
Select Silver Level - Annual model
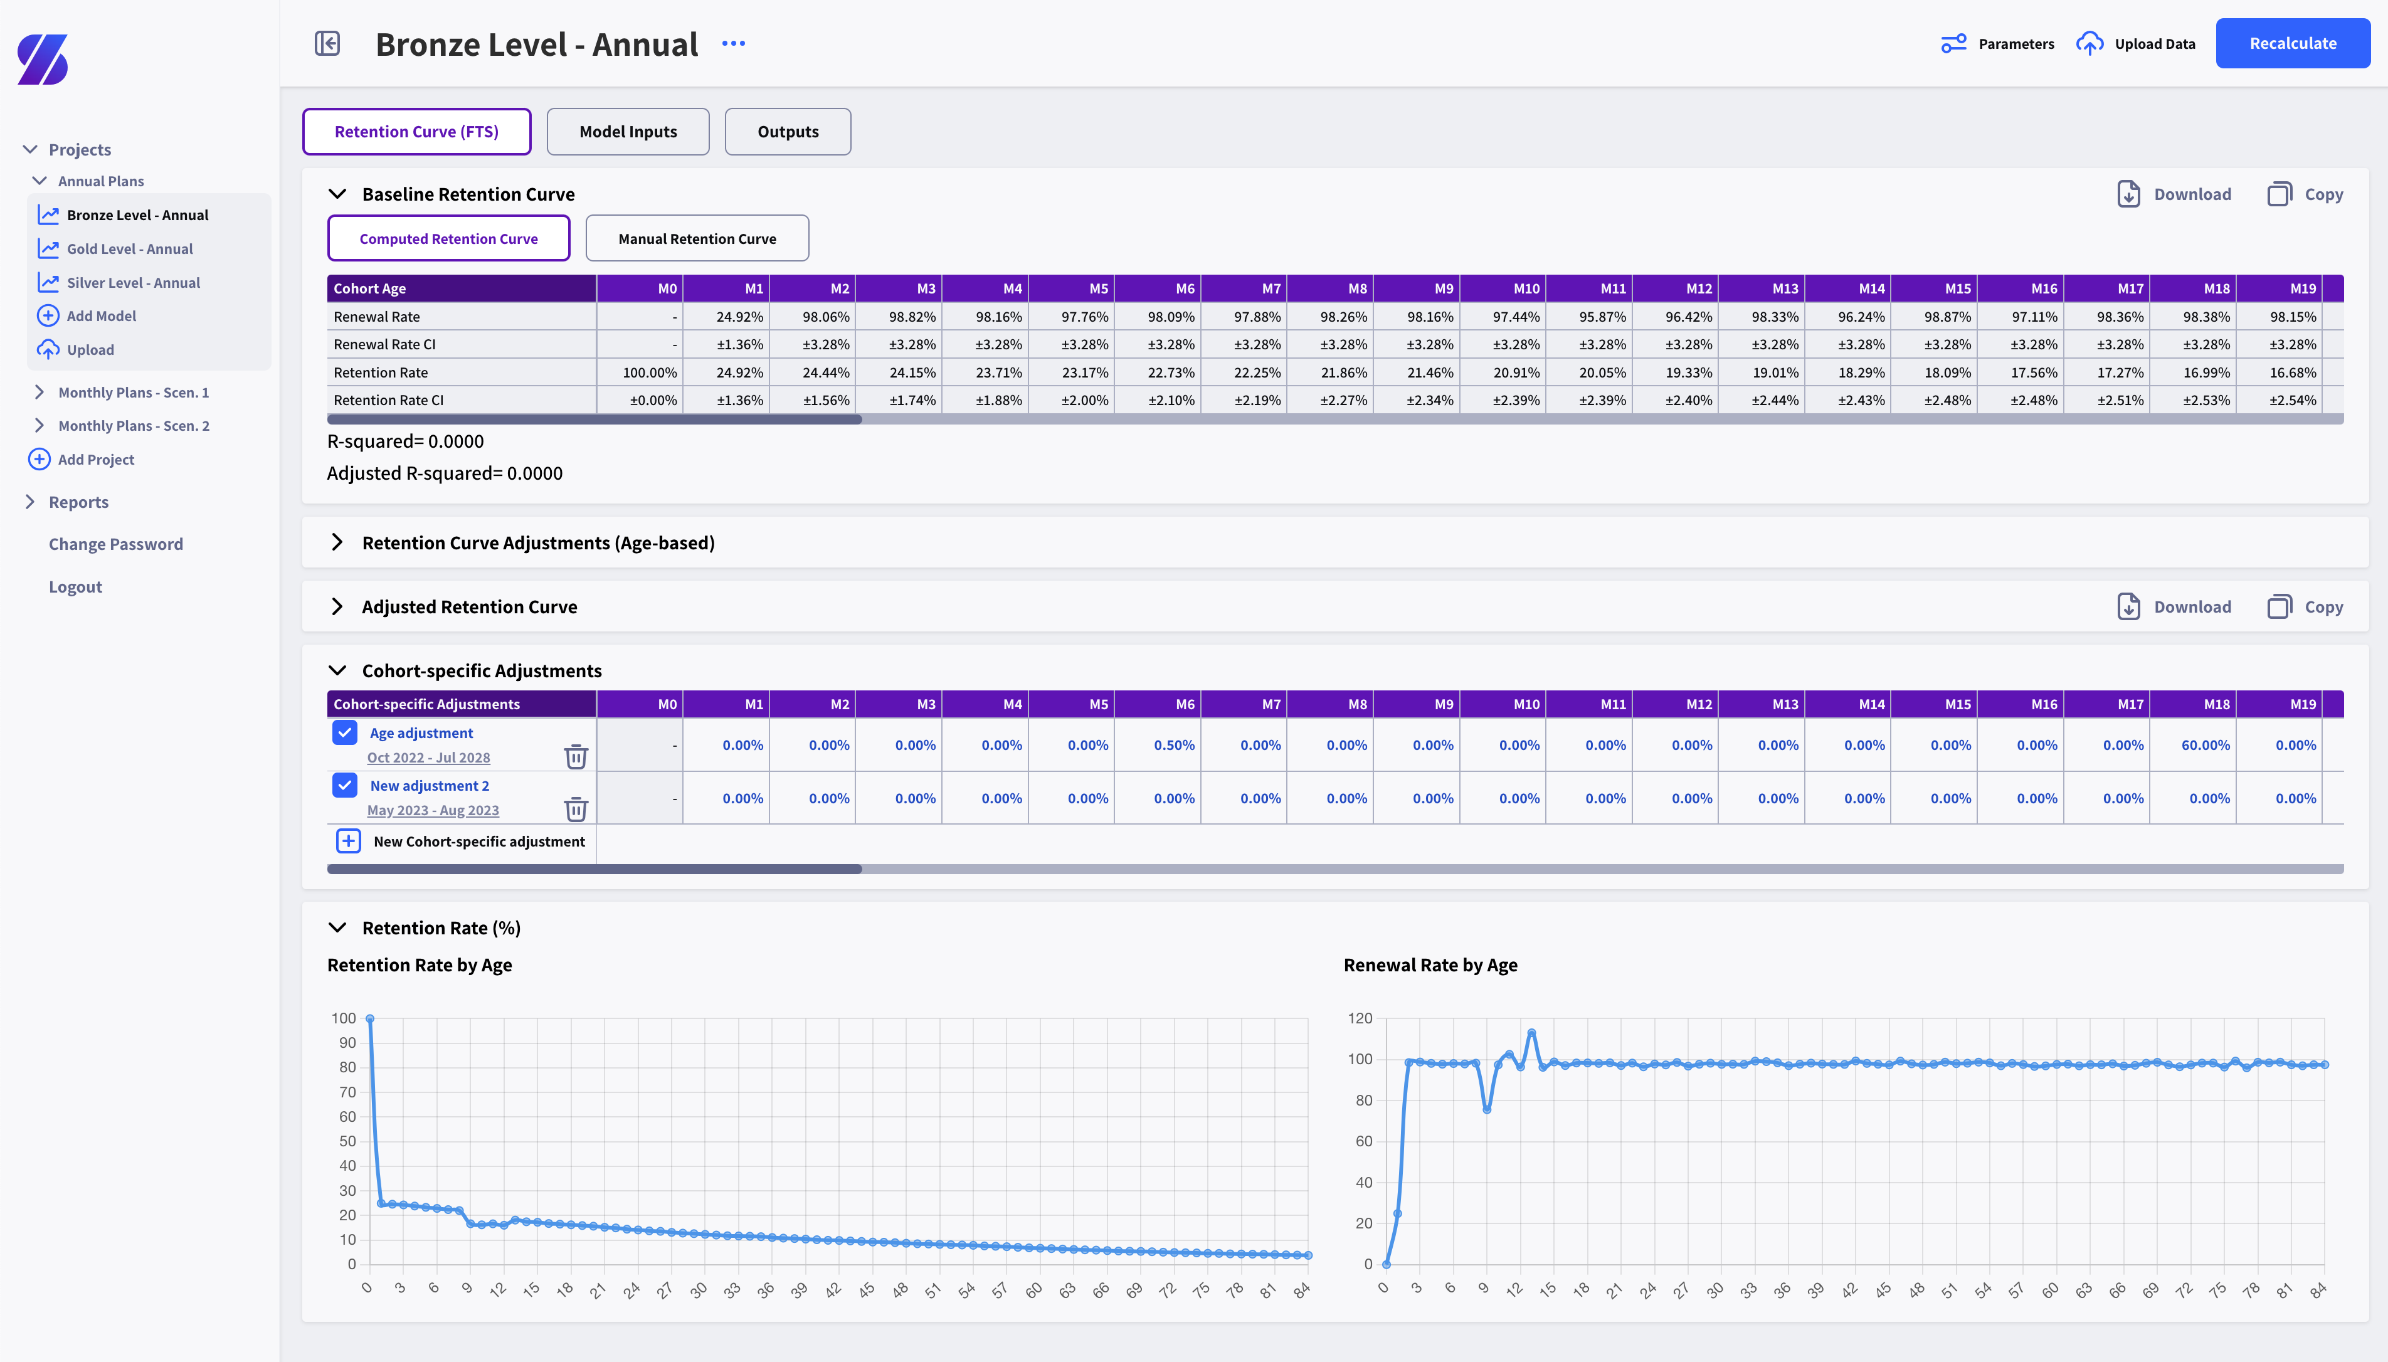134,282
